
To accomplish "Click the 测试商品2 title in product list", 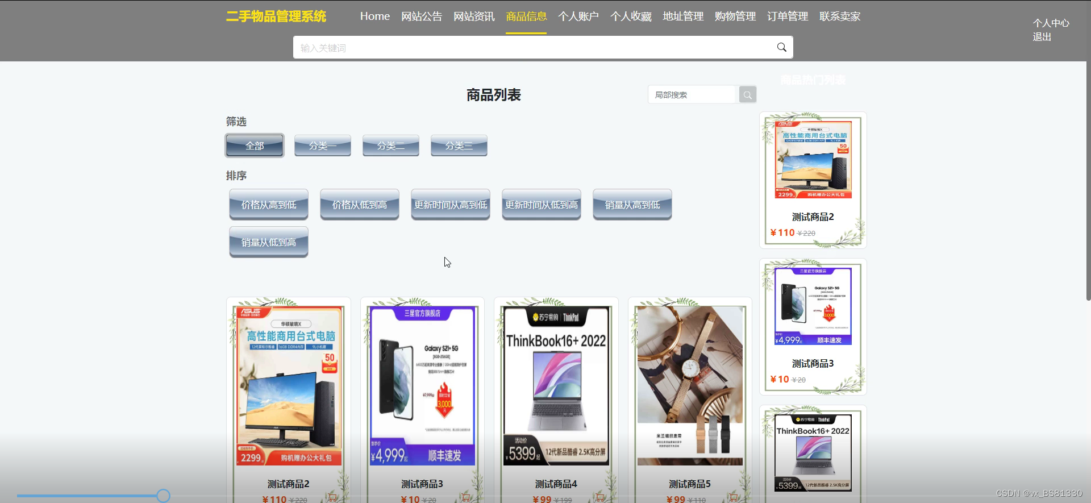I will [x=289, y=484].
